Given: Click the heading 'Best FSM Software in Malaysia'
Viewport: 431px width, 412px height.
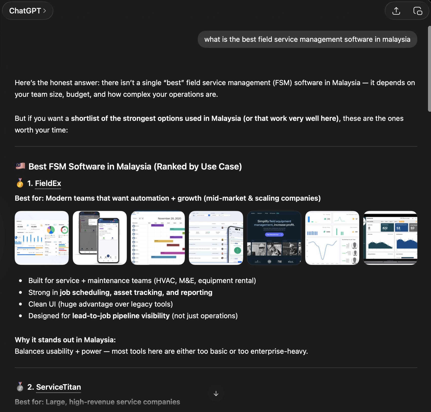Looking at the screenshot, I should (135, 166).
